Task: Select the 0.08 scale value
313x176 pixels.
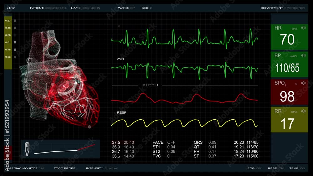Action: pos(8,35)
